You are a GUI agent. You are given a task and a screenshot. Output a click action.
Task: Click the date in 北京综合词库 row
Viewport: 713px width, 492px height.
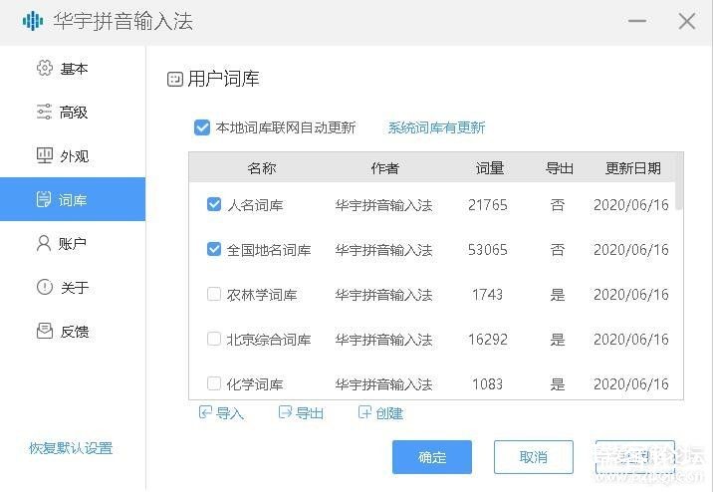pyautogui.click(x=631, y=340)
